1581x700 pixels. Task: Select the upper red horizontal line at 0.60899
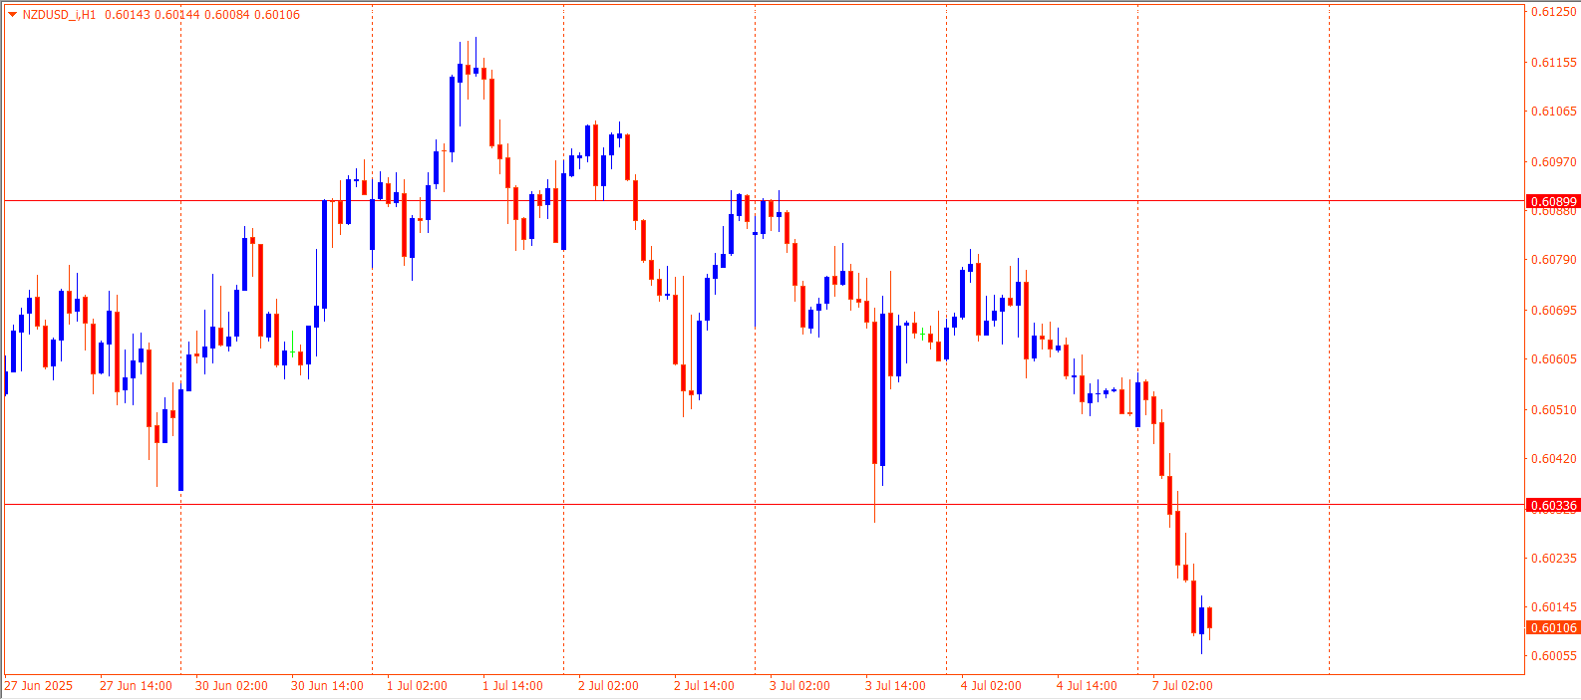[764, 201]
